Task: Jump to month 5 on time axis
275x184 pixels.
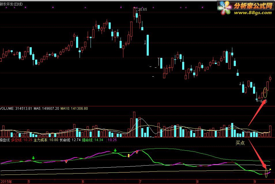Action: pyautogui.click(x=29, y=182)
